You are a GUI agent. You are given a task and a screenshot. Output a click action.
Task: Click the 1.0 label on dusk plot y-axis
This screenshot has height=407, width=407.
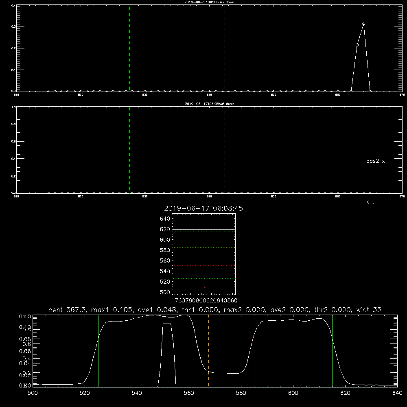pos(13,107)
